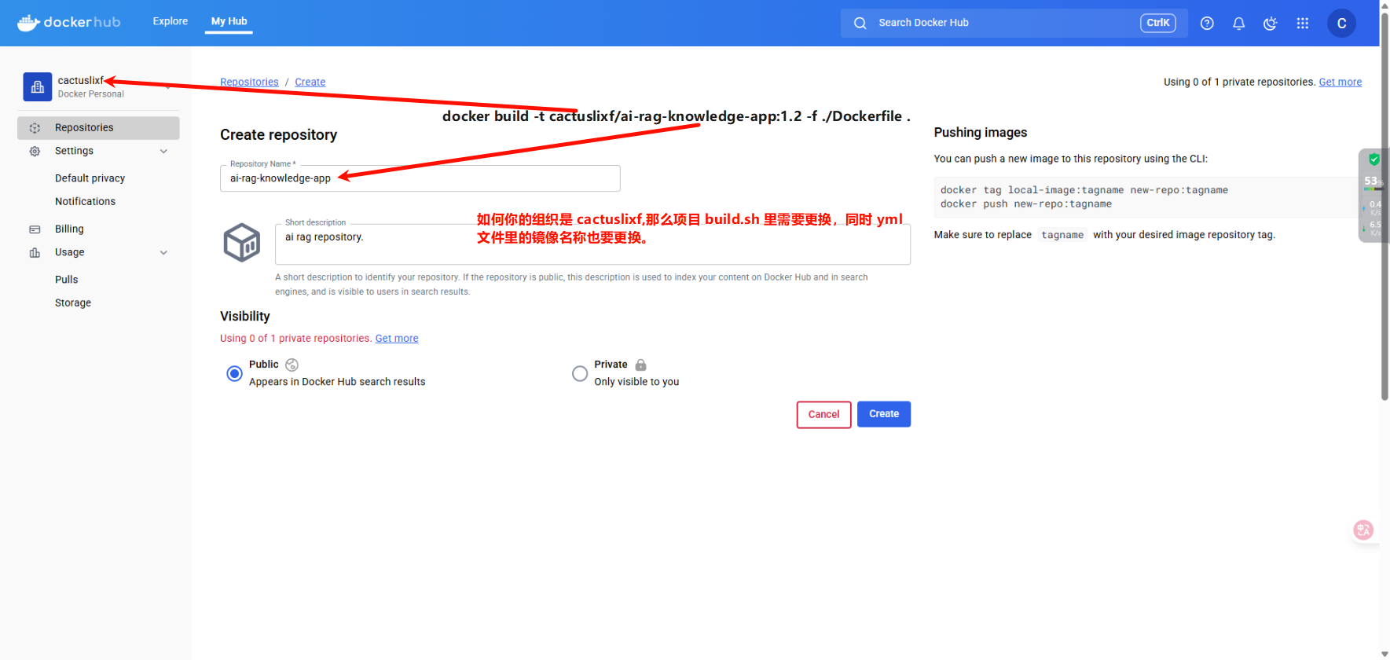Click the cactuslixf organization name
The width and height of the screenshot is (1390, 660).
click(80, 80)
